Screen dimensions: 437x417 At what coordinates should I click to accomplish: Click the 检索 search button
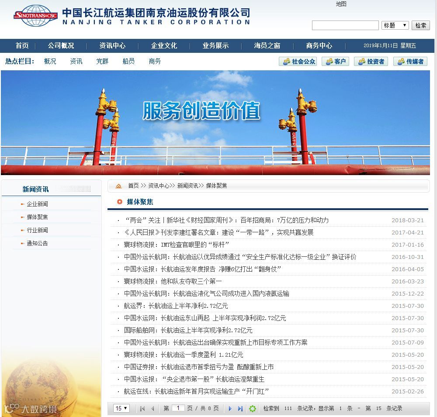pyautogui.click(x=420, y=25)
